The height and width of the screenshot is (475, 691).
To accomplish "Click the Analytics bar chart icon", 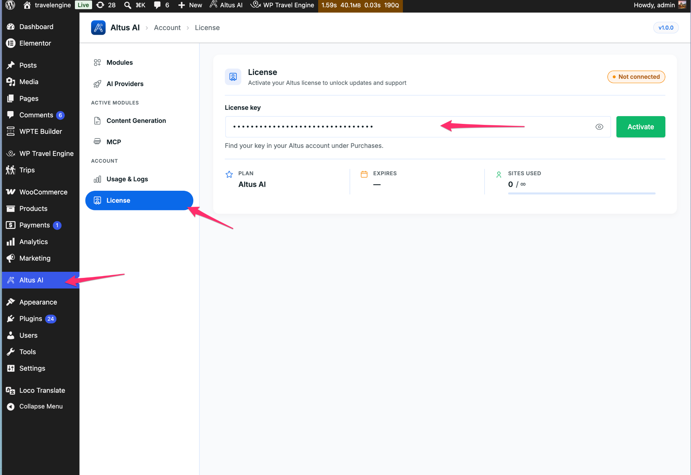I will (11, 242).
